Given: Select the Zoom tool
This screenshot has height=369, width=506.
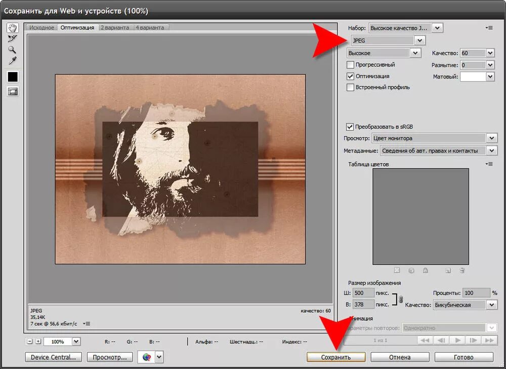Looking at the screenshot, I should pyautogui.click(x=12, y=50).
